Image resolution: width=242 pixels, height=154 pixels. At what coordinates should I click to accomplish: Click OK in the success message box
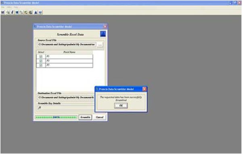[121, 105]
